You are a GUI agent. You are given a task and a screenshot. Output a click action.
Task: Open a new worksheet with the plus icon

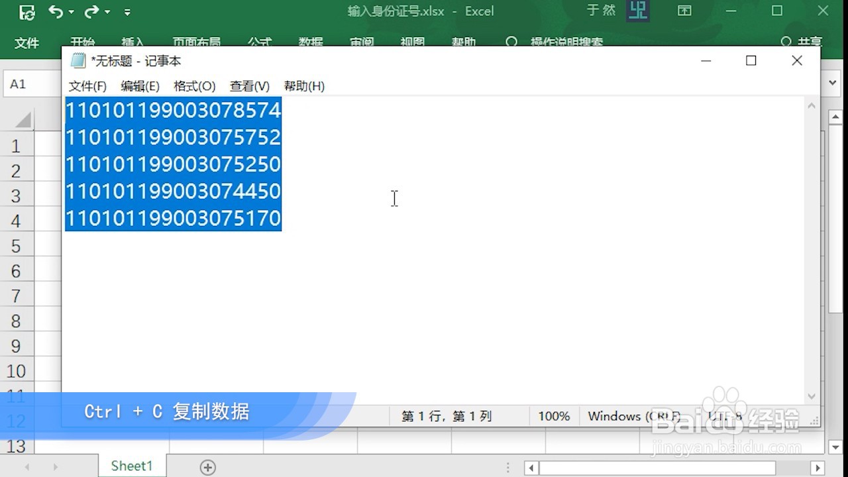click(207, 466)
